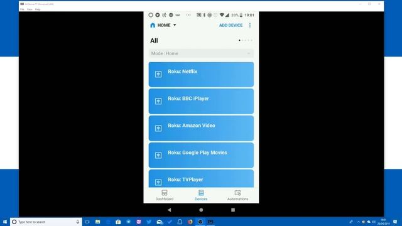402x226 pixels.
Task: Open Twitter from the taskbar
Action: pyautogui.click(x=149, y=222)
